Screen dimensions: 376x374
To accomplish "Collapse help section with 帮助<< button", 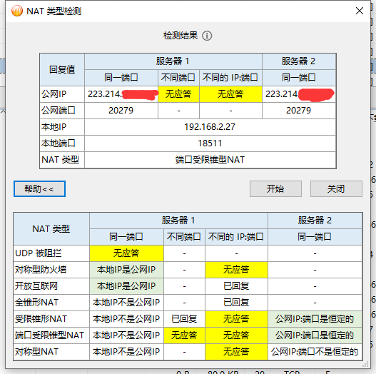I will (x=39, y=189).
